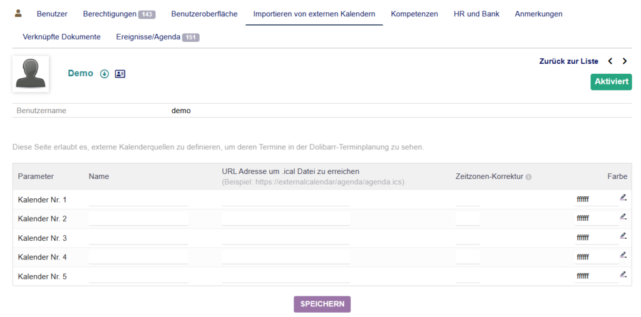
Task: Click the green Aktiviert status badge
Action: click(611, 82)
